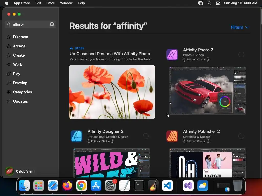Open the Trash in the Dock
Viewport: 262px width, 196px height.
[x=238, y=186]
